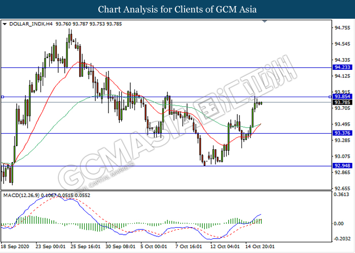Click the Chart Analysis for Clients title

tap(177, 9)
